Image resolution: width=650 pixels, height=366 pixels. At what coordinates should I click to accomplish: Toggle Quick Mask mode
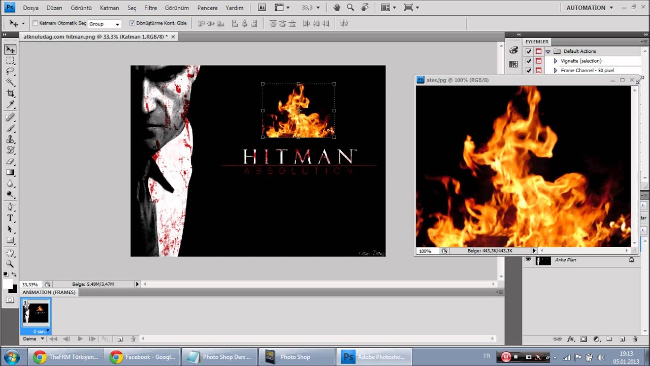[x=10, y=300]
